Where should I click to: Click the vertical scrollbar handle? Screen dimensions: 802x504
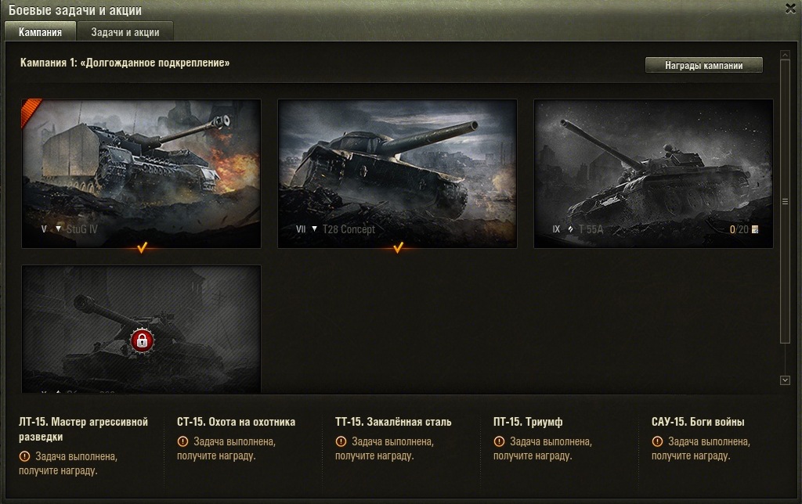[x=786, y=201]
